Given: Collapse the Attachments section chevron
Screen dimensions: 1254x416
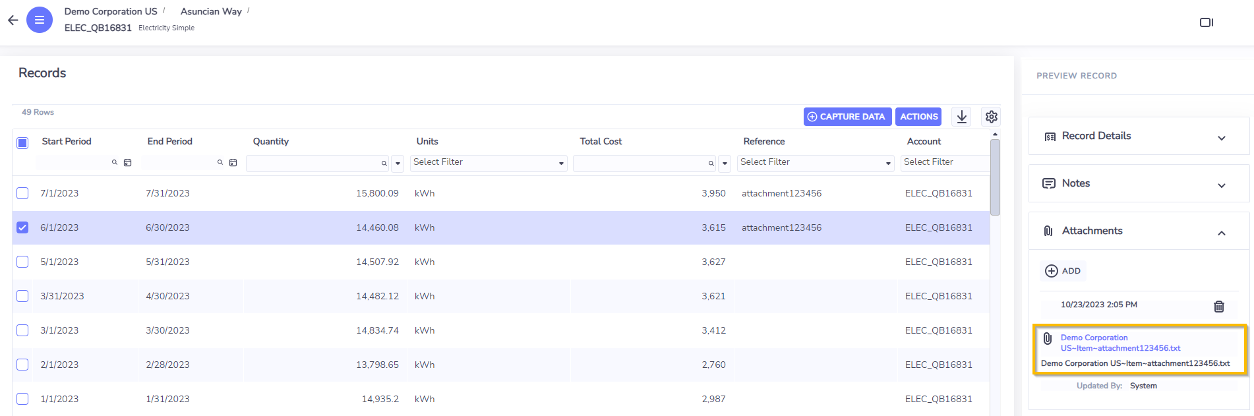Looking at the screenshot, I should (x=1222, y=233).
